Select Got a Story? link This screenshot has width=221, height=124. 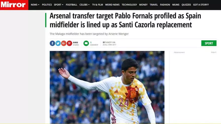[x=201, y=5]
